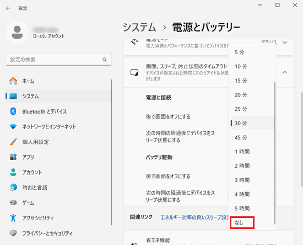Choose 15 分 timeout option
This screenshot has height=245, width=303.
click(252, 81)
